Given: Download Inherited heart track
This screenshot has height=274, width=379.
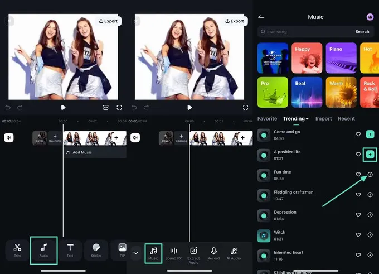Looking at the screenshot, I should click(370, 255).
